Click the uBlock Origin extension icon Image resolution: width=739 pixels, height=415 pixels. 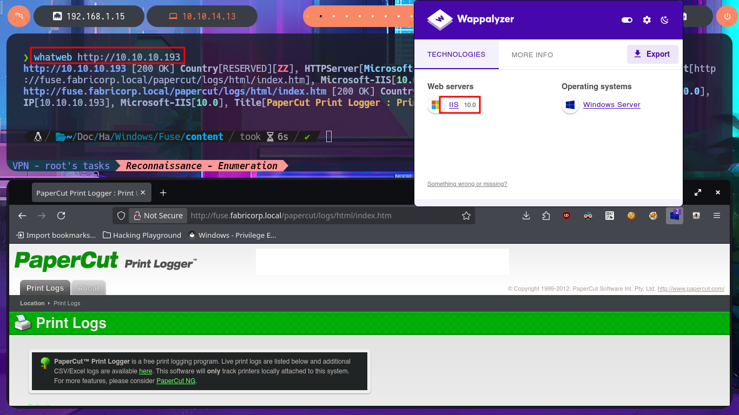tap(566, 216)
